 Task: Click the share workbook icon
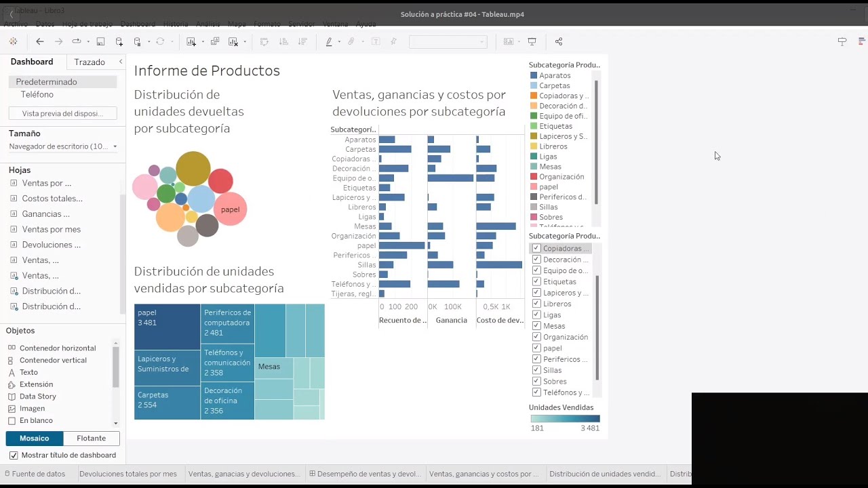click(559, 41)
